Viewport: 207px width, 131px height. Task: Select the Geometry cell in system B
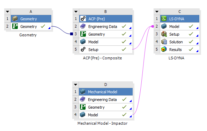106,34
